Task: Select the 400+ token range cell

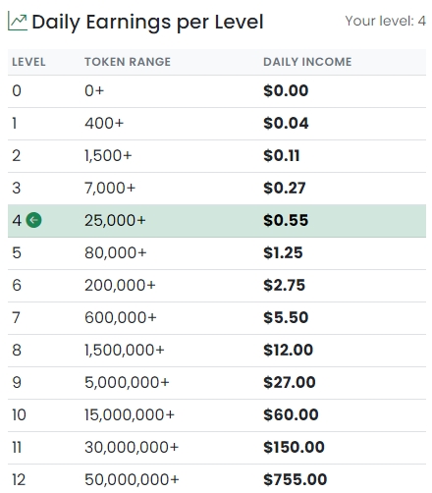Action: click(104, 124)
